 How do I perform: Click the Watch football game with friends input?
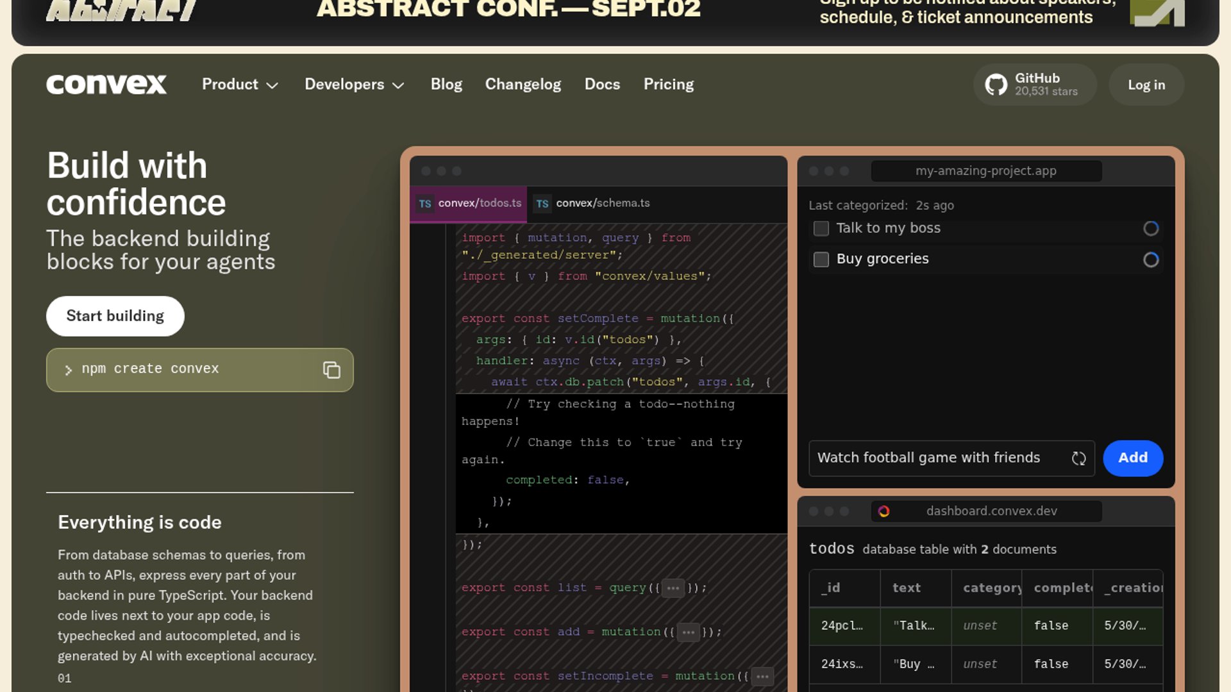click(952, 458)
